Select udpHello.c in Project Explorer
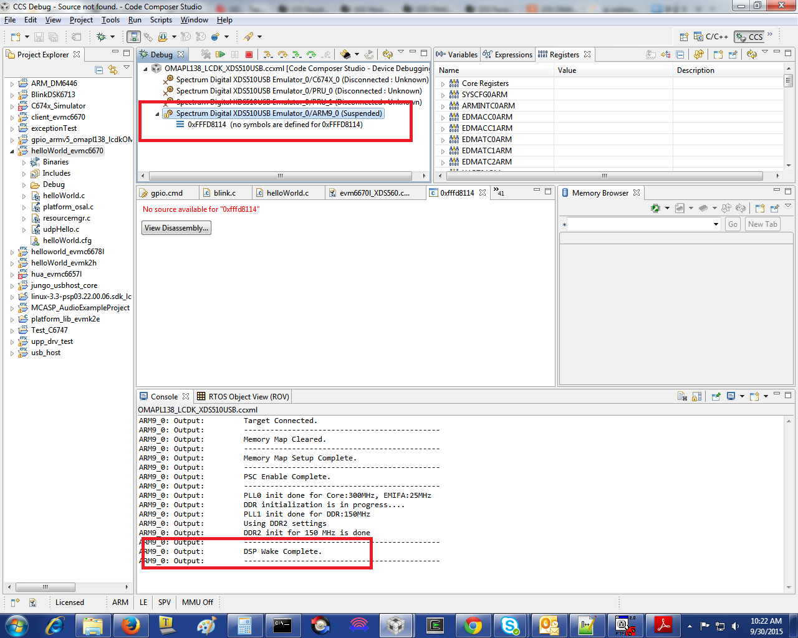Image resolution: width=798 pixels, height=638 pixels. [60, 229]
